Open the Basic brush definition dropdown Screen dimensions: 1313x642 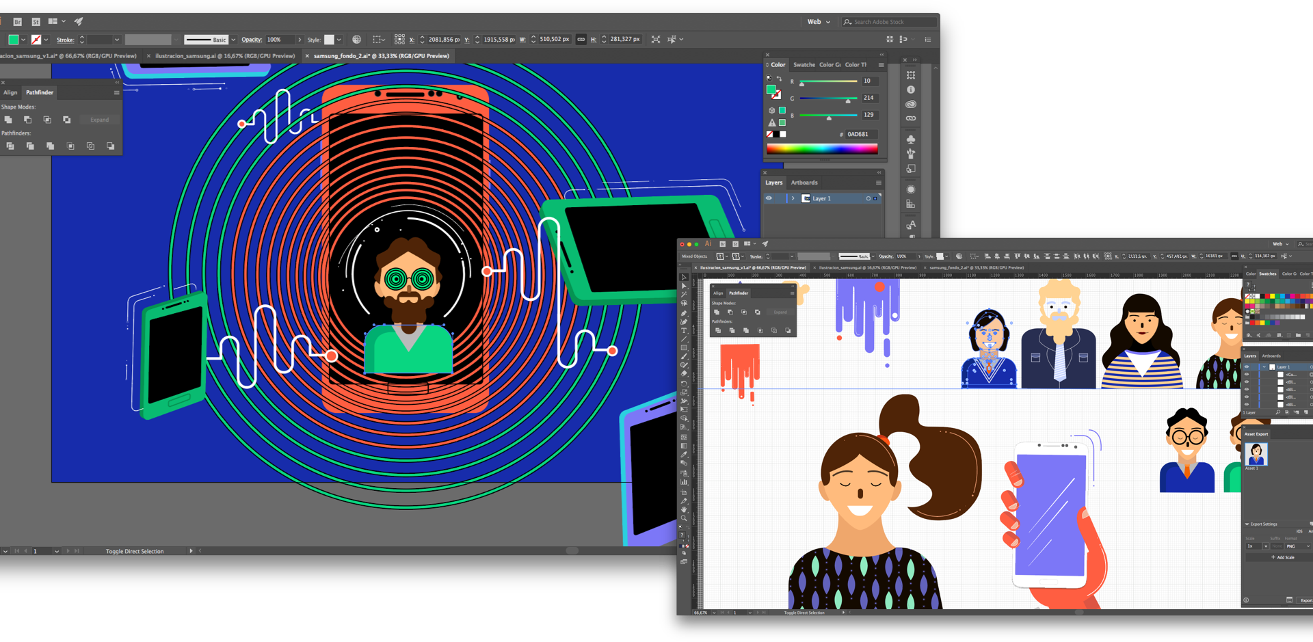(233, 40)
